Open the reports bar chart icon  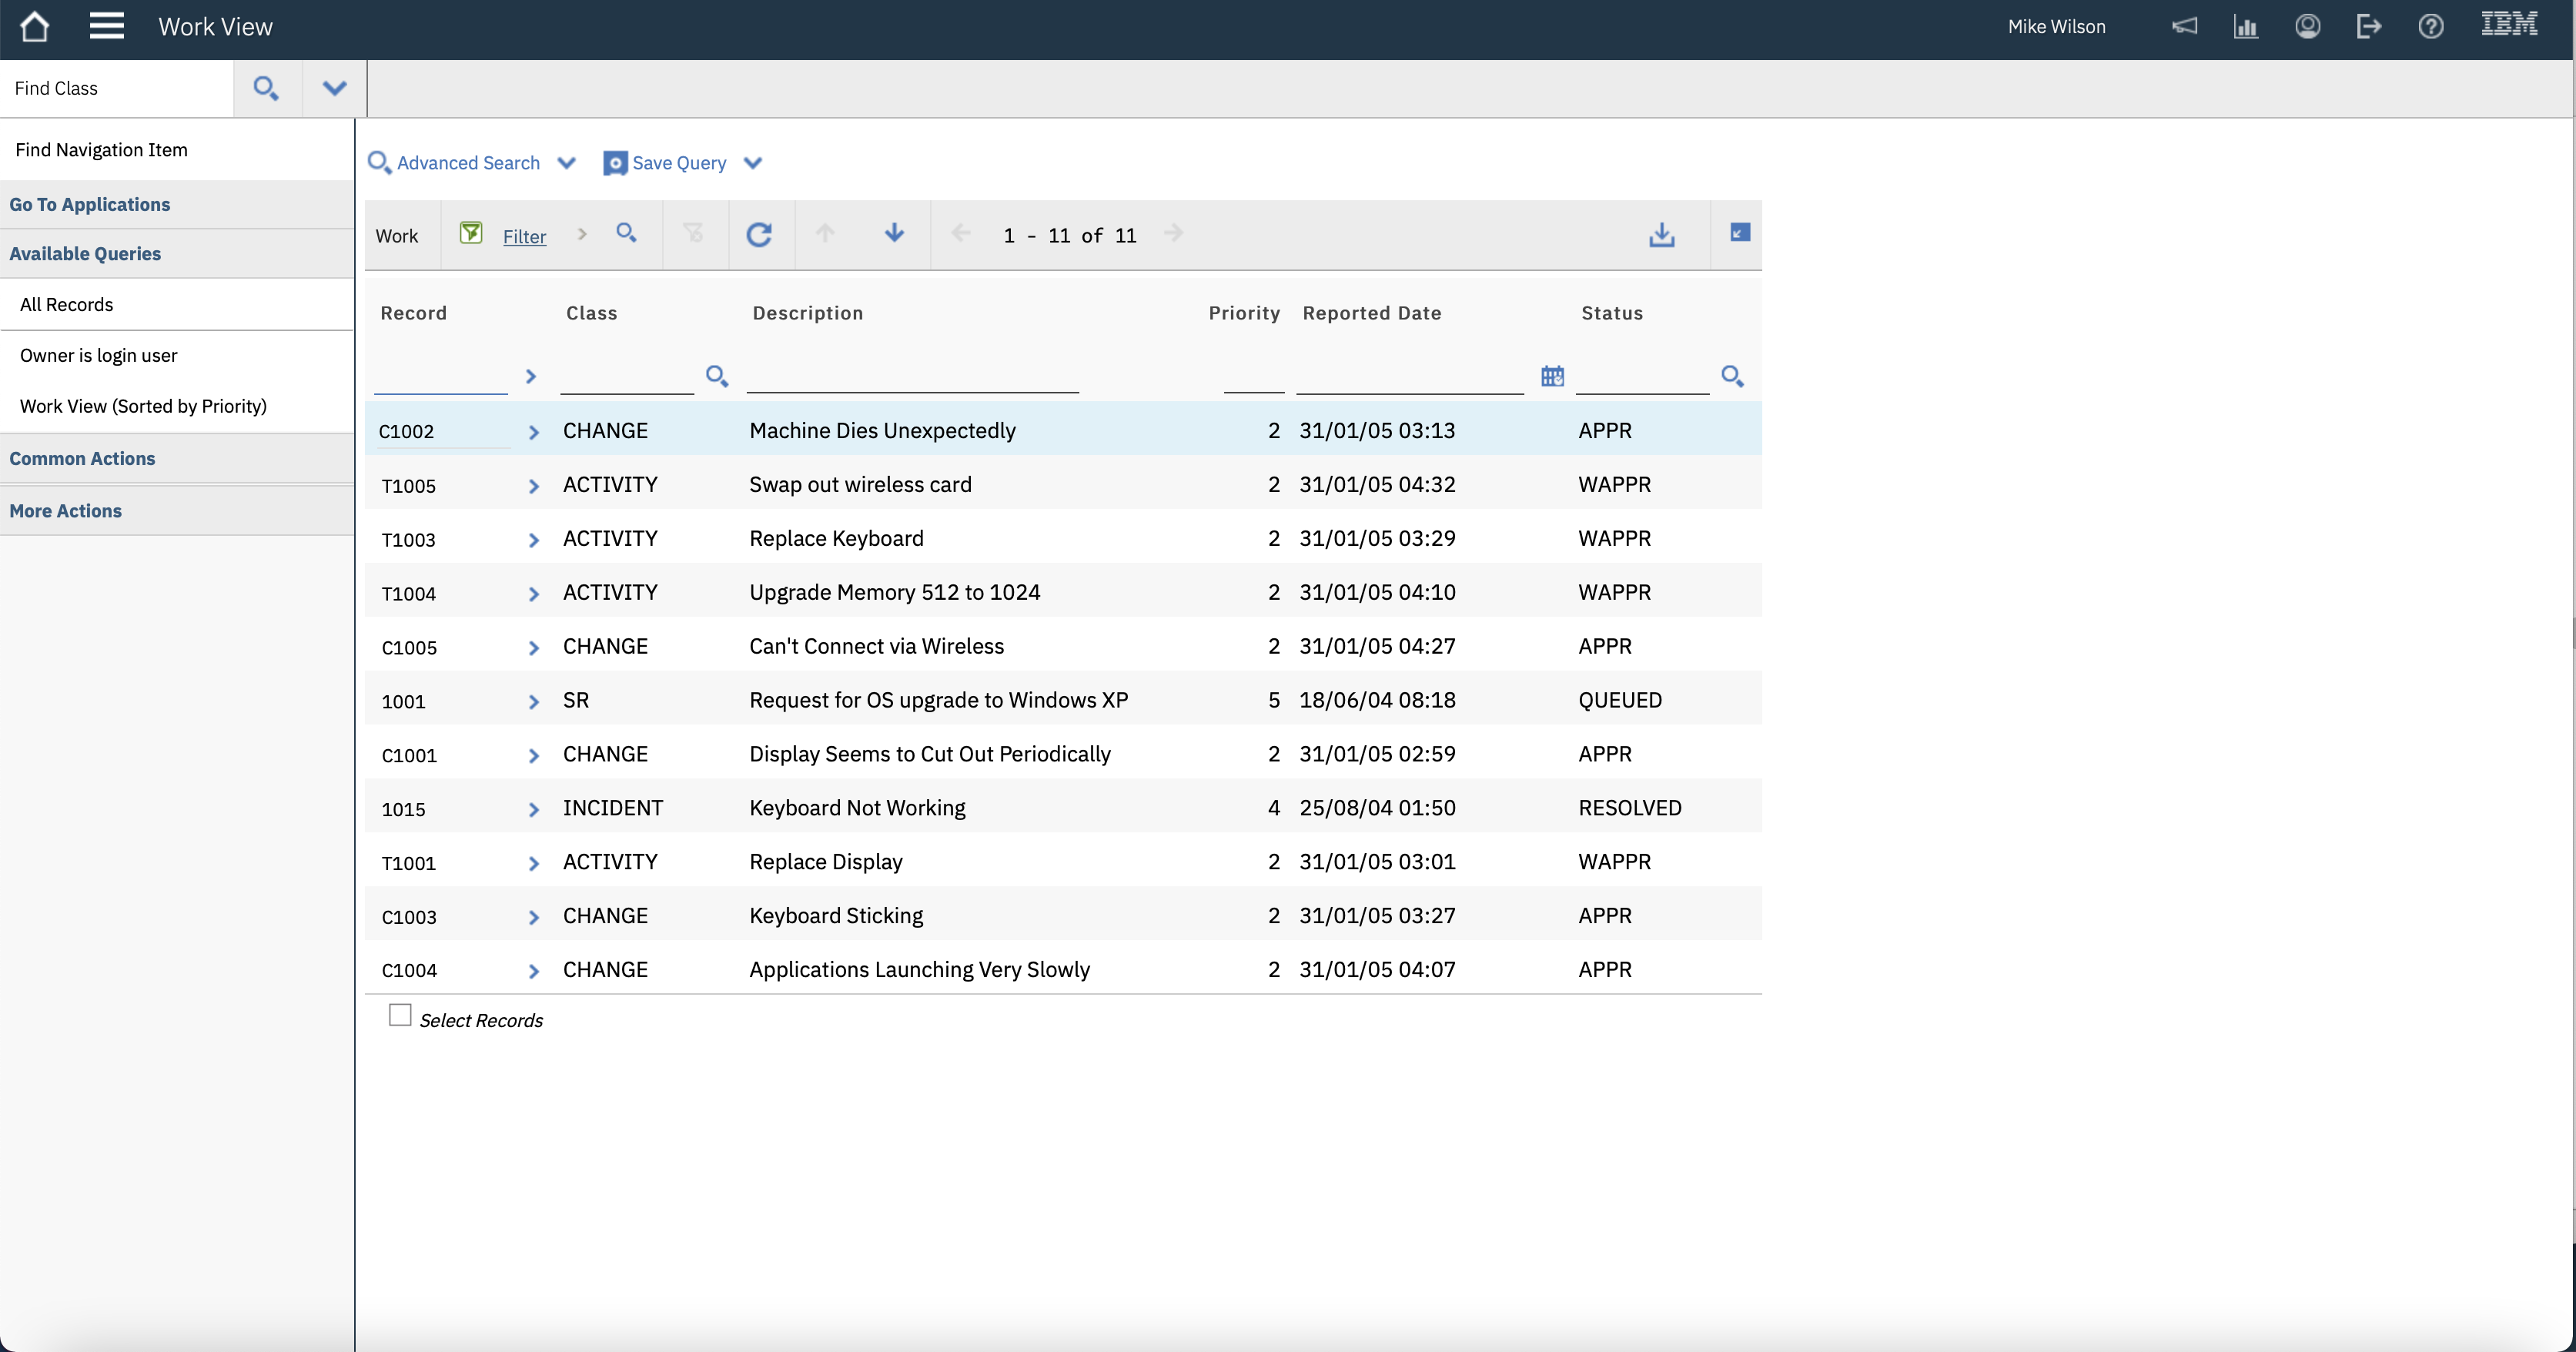(x=2246, y=26)
